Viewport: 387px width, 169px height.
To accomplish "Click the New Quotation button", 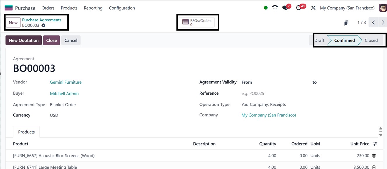I will pyautogui.click(x=24, y=40).
